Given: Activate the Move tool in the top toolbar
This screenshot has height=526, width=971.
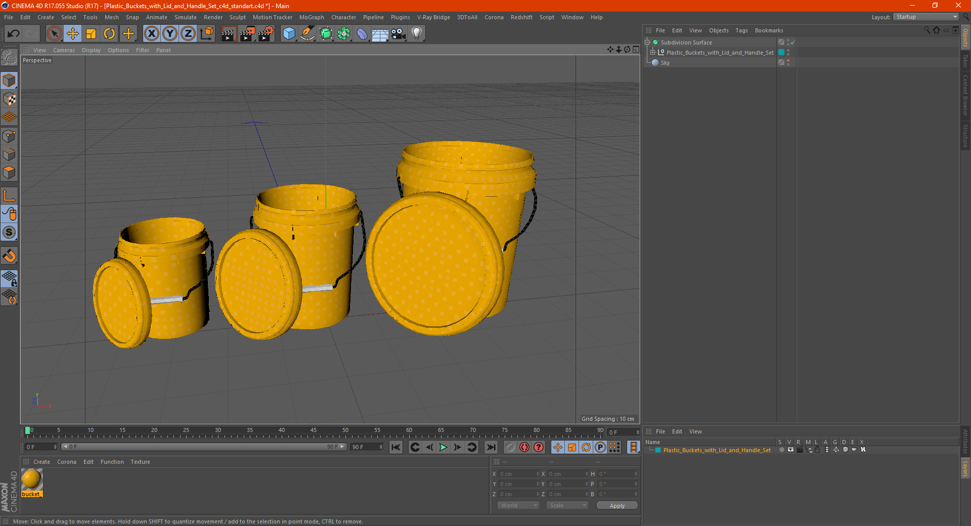Looking at the screenshot, I should (x=73, y=34).
